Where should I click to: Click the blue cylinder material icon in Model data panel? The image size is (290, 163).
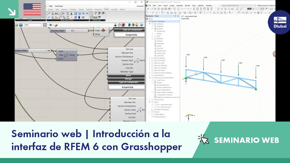point(79,17)
